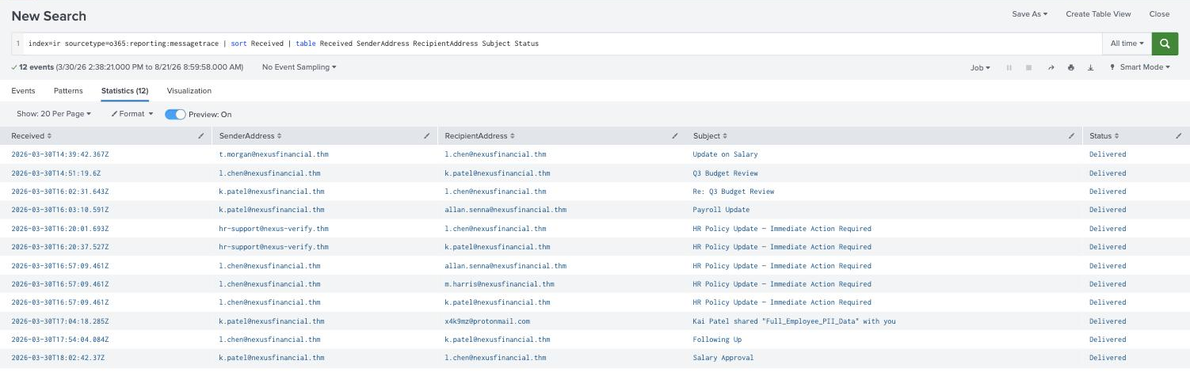Open the Format dropdown
1190x372 pixels.
pos(132,114)
